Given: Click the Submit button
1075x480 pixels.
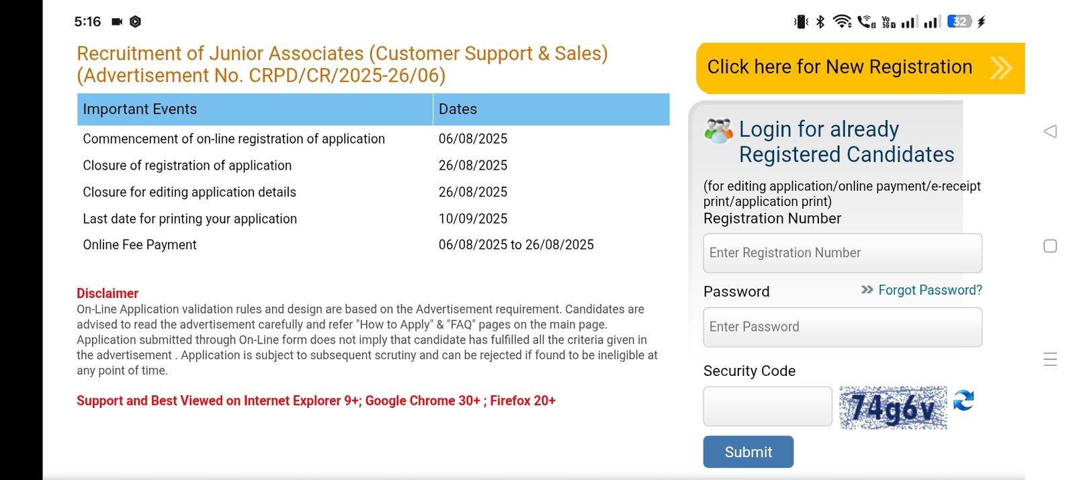Looking at the screenshot, I should (748, 452).
